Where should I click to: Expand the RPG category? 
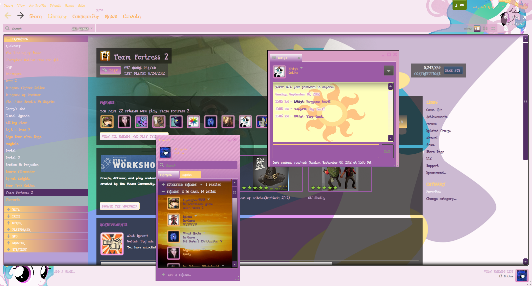click(9, 236)
